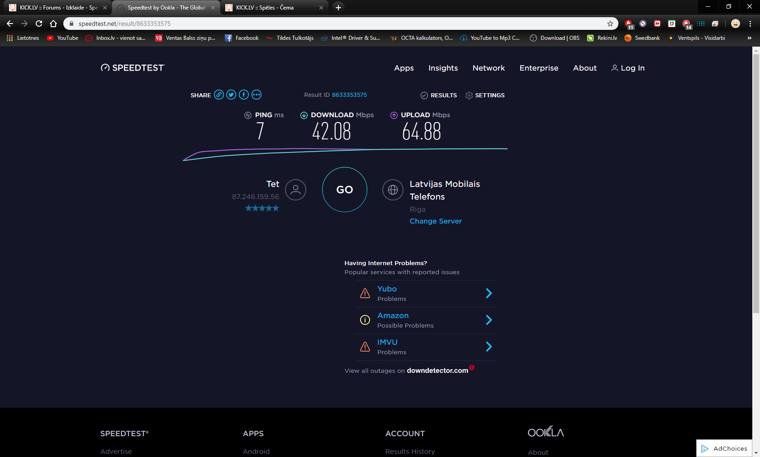Open Facebook bookmark

click(242, 38)
